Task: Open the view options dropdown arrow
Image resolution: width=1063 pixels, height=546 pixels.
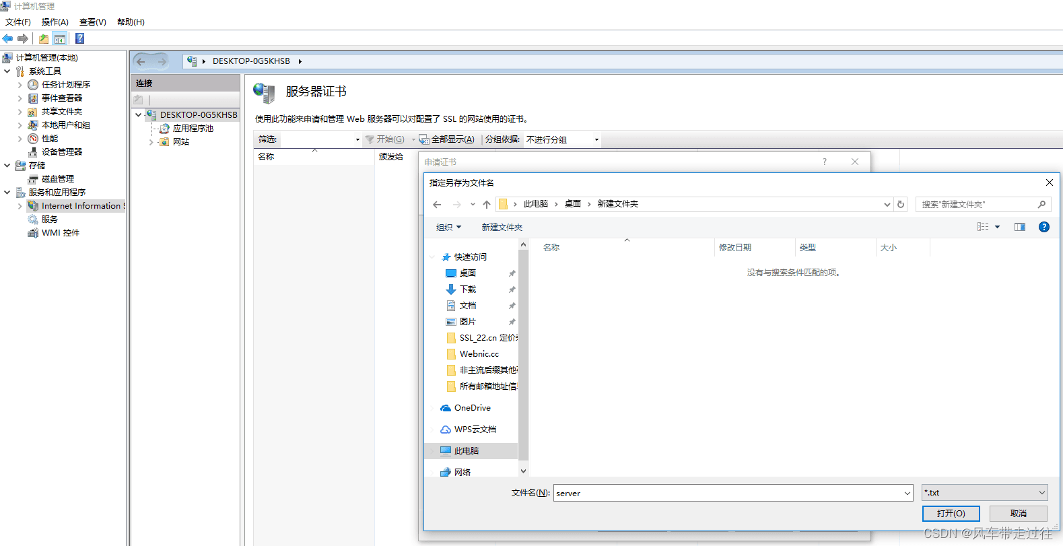Action: click(998, 227)
